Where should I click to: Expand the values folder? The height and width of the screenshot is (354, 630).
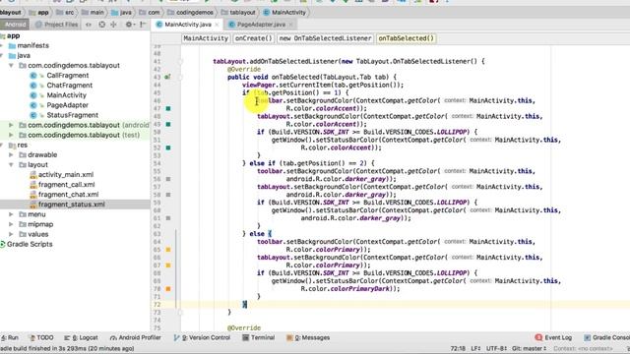click(11, 234)
